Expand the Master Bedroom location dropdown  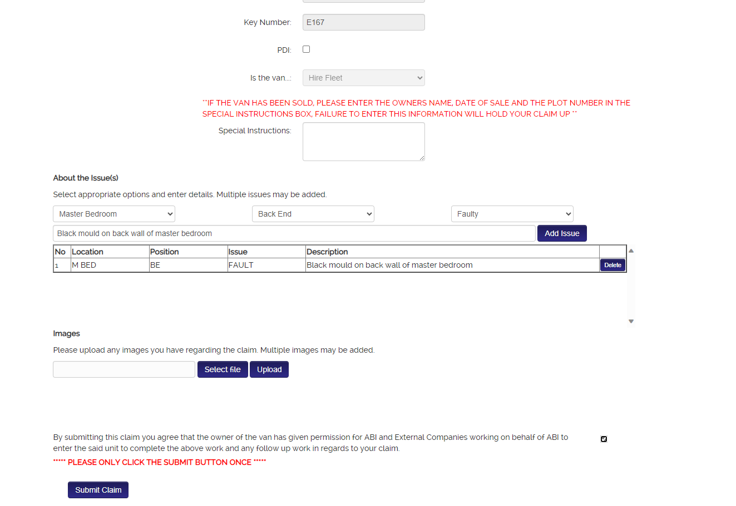click(x=114, y=214)
